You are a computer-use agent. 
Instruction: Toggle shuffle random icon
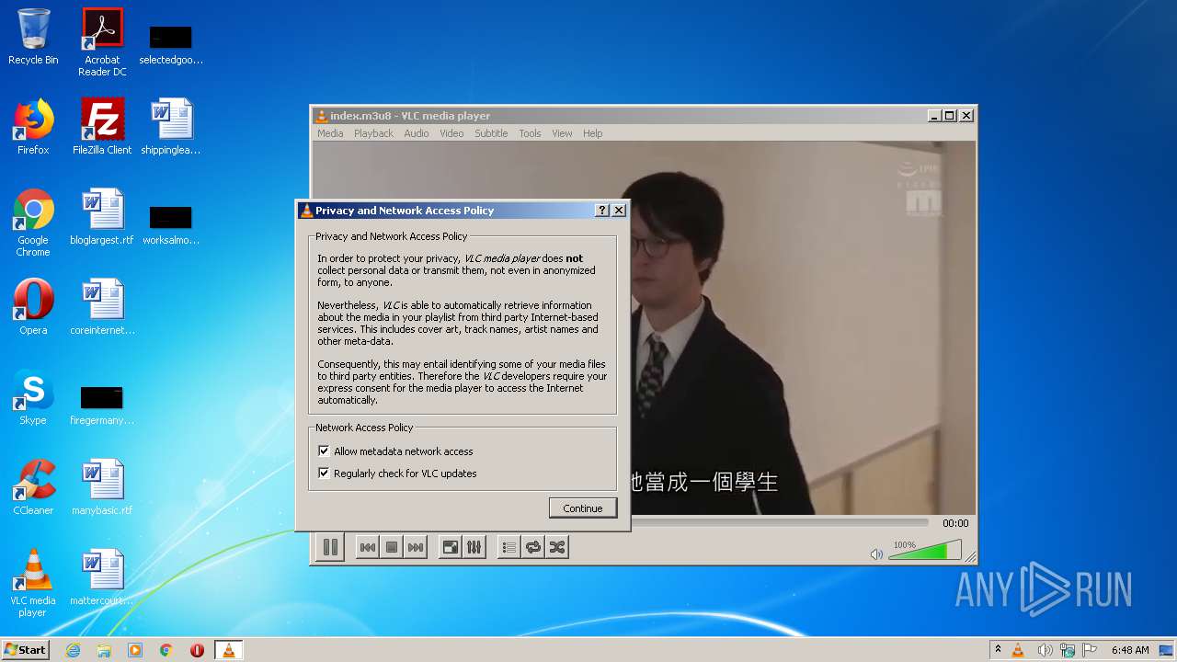pos(556,547)
